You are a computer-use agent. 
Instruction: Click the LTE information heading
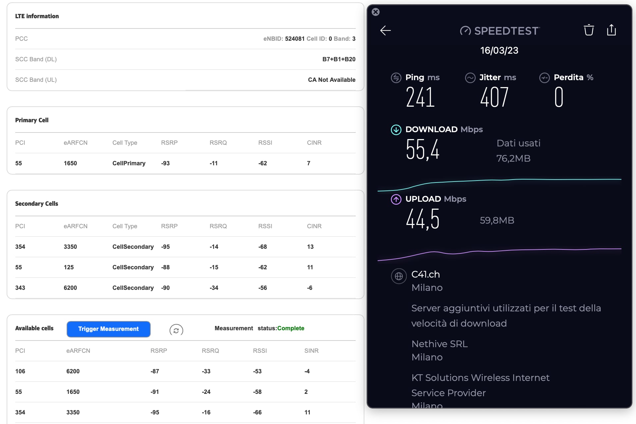pyautogui.click(x=37, y=16)
